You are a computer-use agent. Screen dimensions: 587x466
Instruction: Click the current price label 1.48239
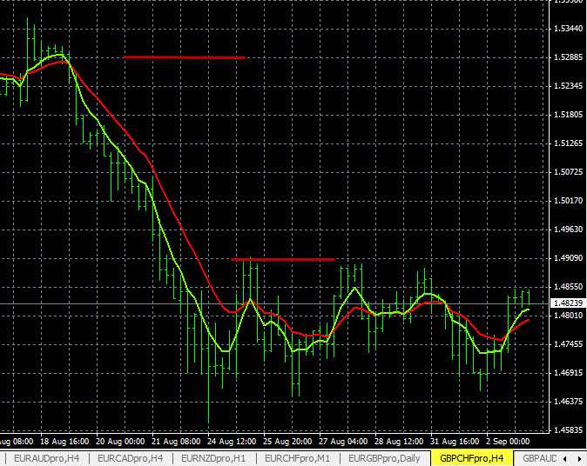[569, 303]
